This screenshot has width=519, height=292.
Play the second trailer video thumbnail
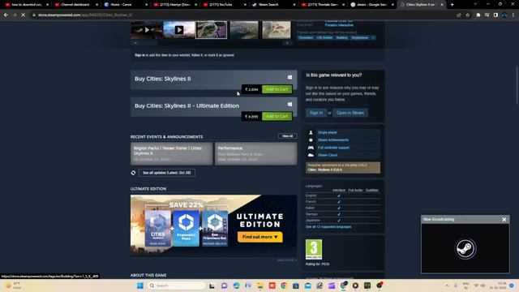point(178,30)
